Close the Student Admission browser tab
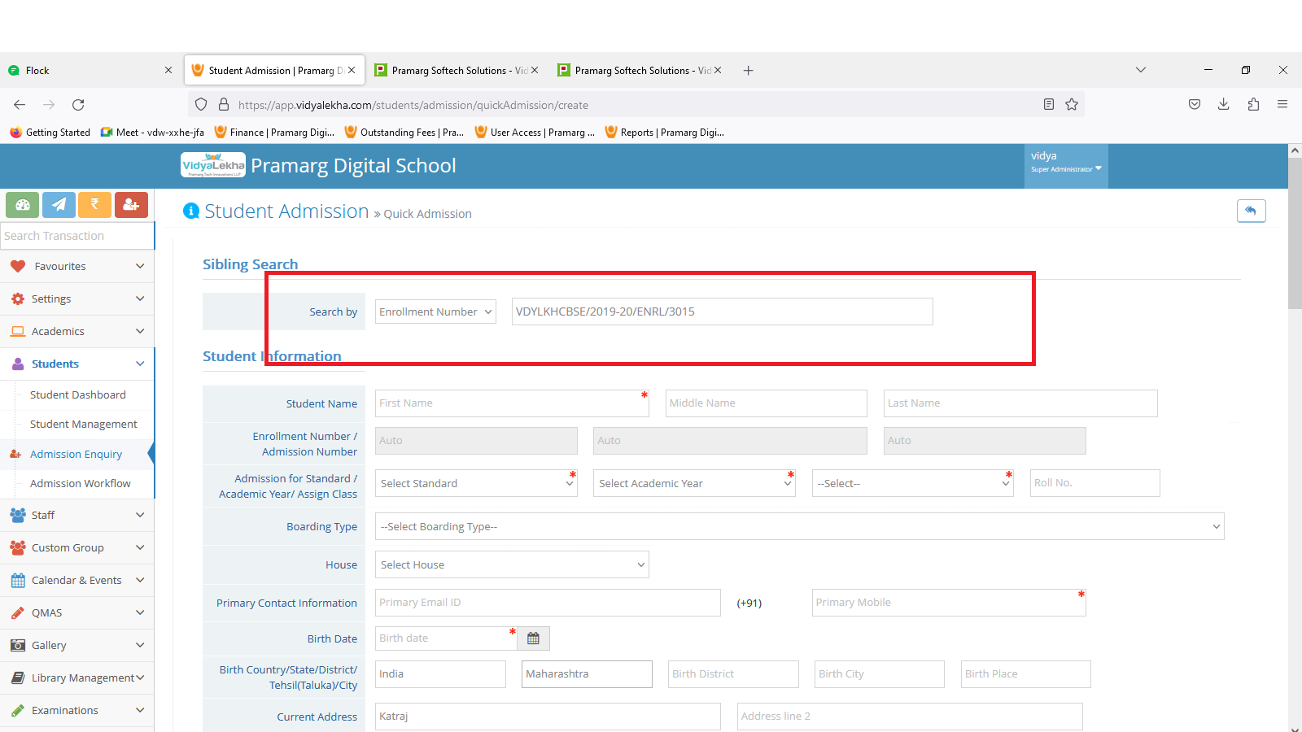The height and width of the screenshot is (732, 1302). pos(352,70)
